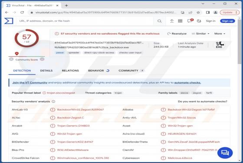
Task: Switch to the BEHAVIOR tab
Action: (99, 71)
